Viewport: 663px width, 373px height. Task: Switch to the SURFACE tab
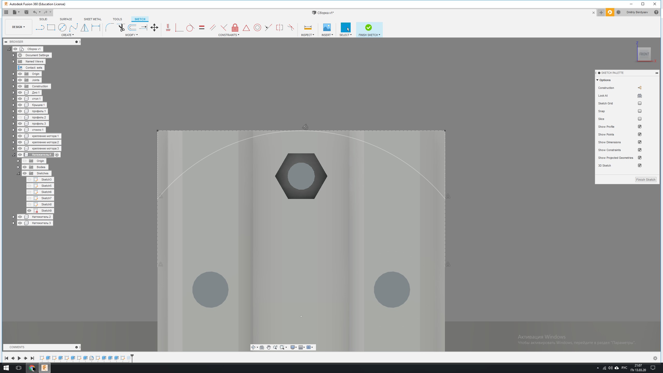[66, 19]
